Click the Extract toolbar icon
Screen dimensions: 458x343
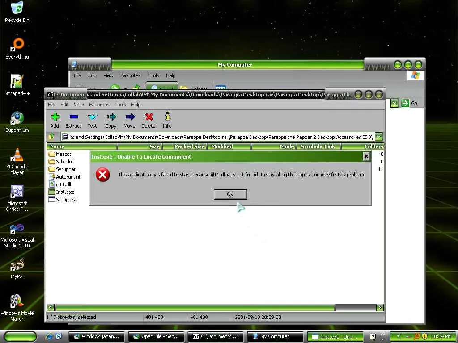point(73,120)
